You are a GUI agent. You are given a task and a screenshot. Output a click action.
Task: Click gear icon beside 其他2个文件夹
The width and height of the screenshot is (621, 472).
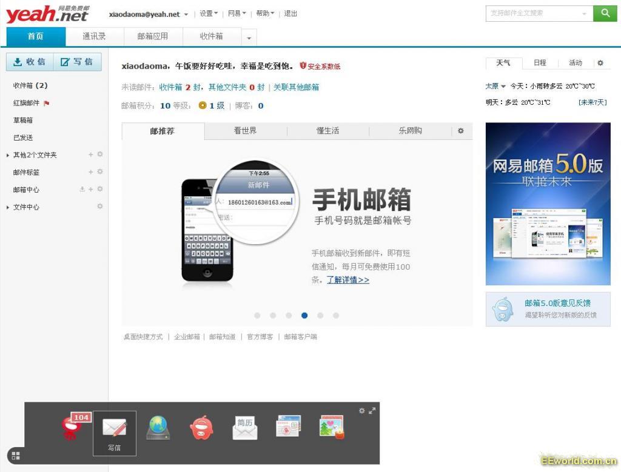click(100, 155)
